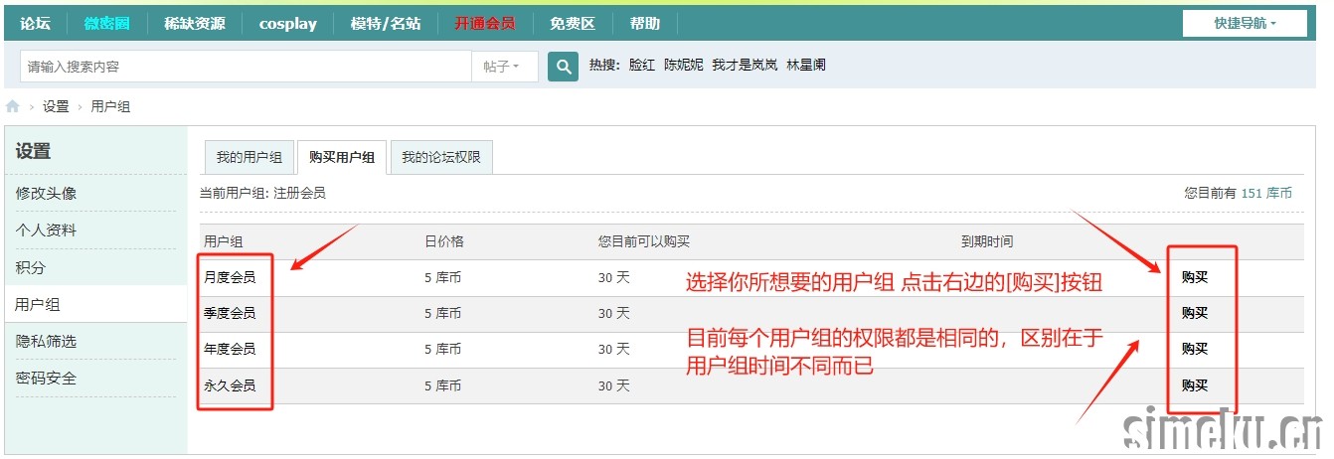Switch to the 我的论坛权限 tab
The height and width of the screenshot is (459, 1334).
(441, 157)
